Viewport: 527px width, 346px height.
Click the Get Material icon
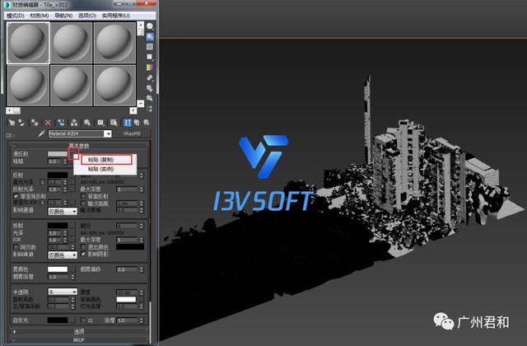(x=12, y=123)
